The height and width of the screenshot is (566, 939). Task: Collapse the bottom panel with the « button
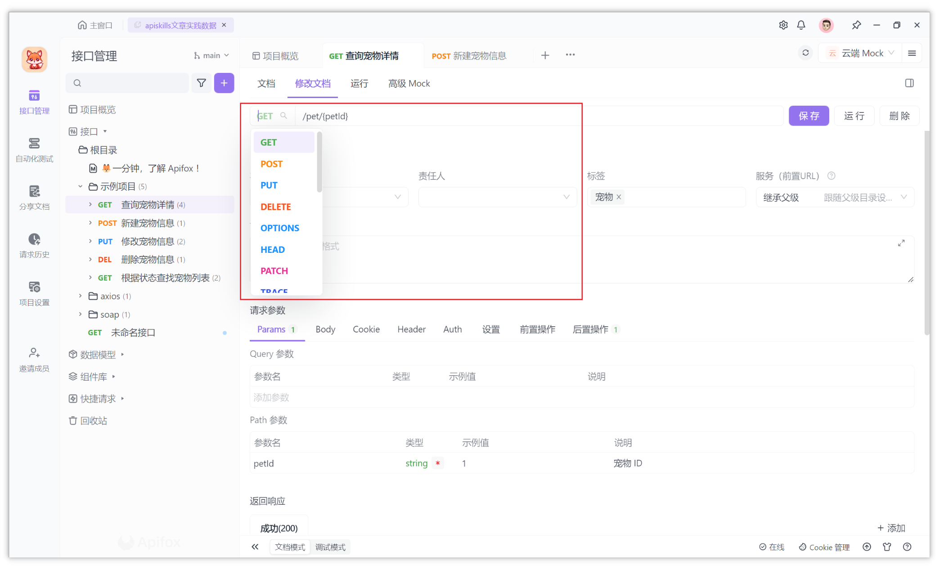(255, 547)
